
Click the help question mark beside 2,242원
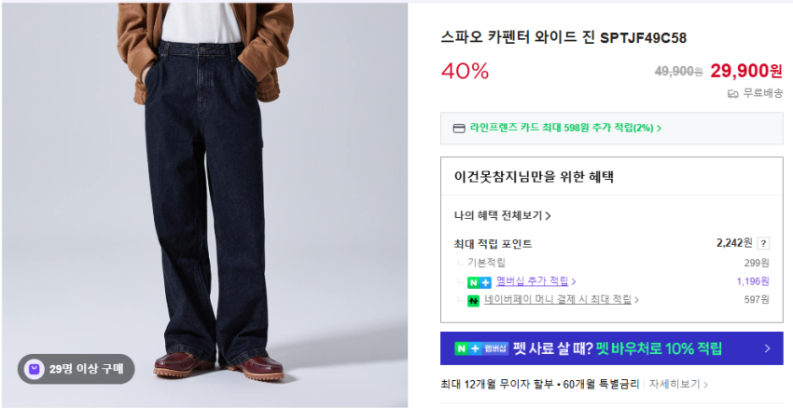pyautogui.click(x=763, y=243)
